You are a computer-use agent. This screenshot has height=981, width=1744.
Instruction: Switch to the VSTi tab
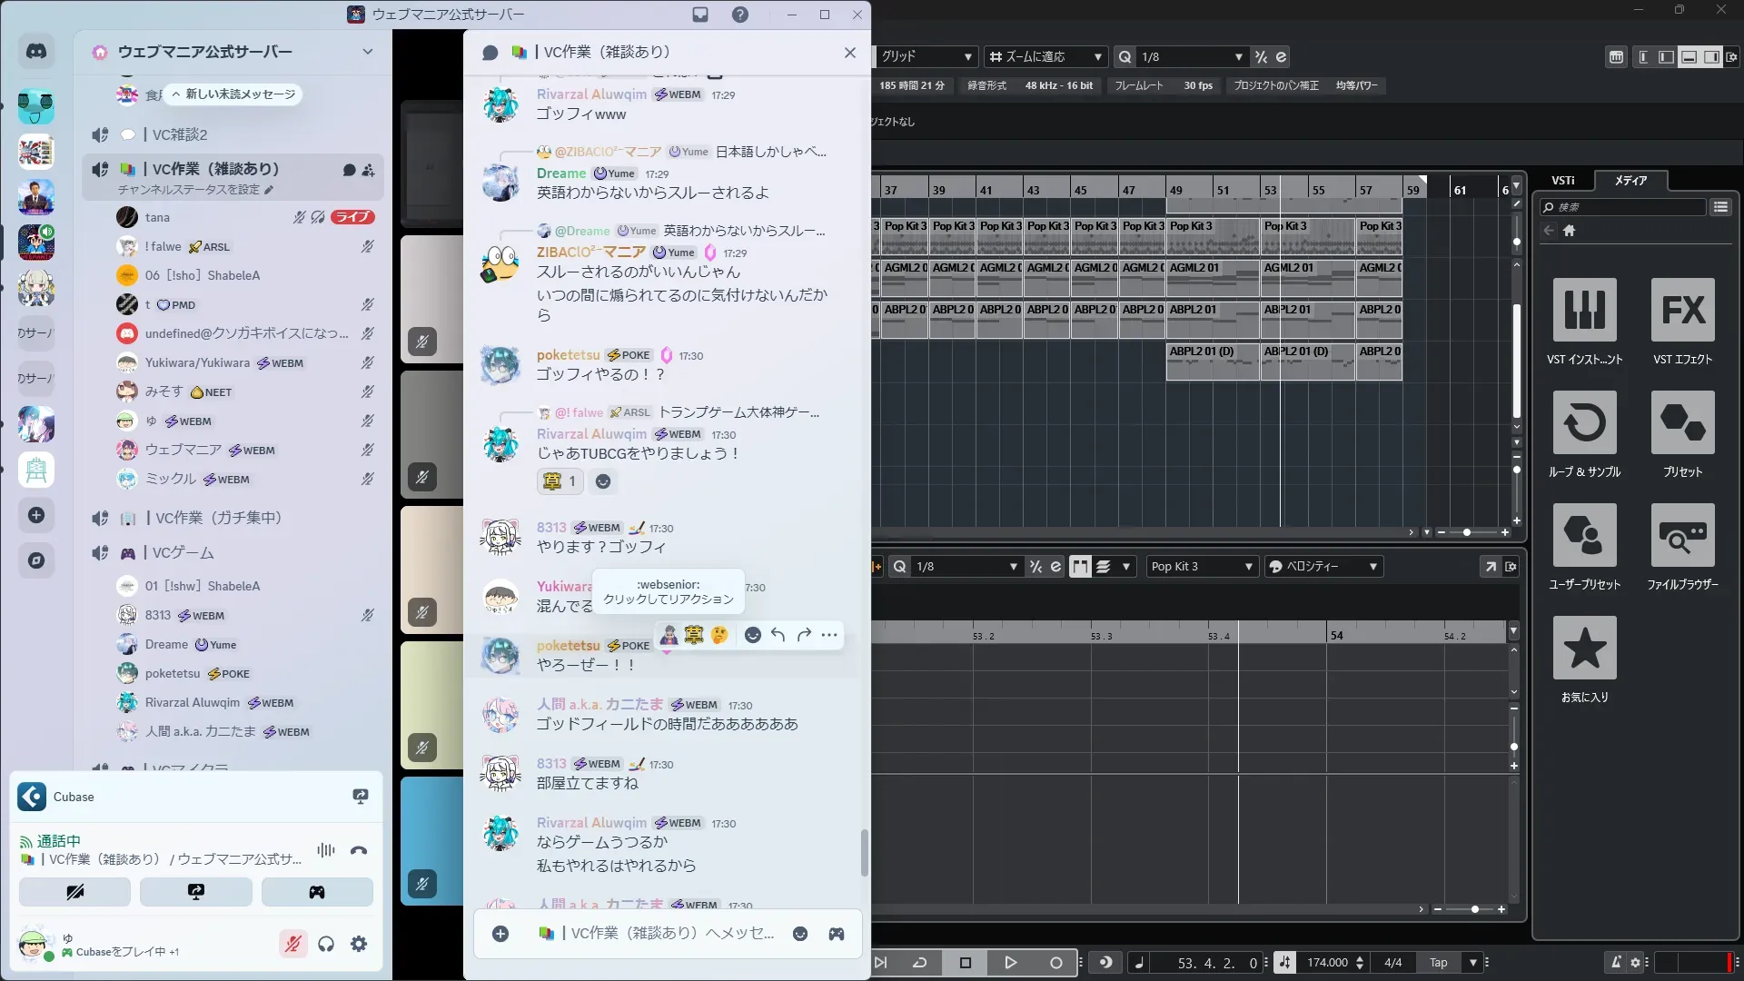(1562, 181)
